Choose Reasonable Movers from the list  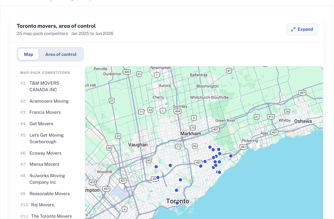(x=50, y=194)
